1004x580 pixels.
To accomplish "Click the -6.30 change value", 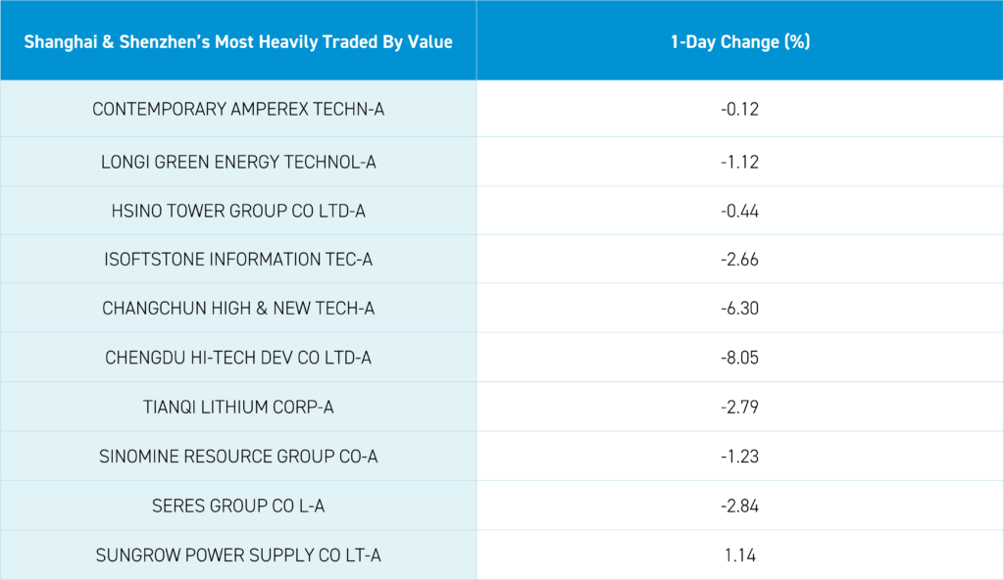I will (739, 309).
